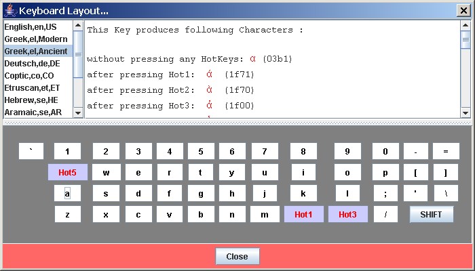Toggle the Hot1 modifier key
Screen dimensions: 475x271
[303, 215]
